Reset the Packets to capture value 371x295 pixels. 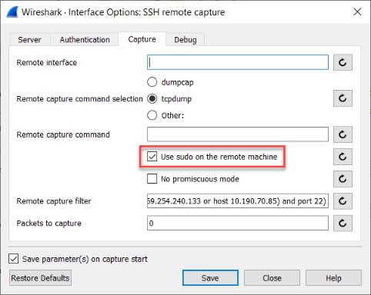(343, 224)
